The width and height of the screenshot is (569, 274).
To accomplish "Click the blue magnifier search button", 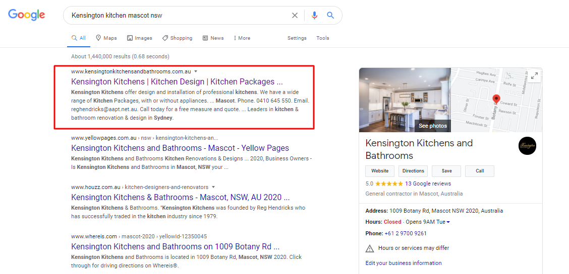I will (x=330, y=16).
